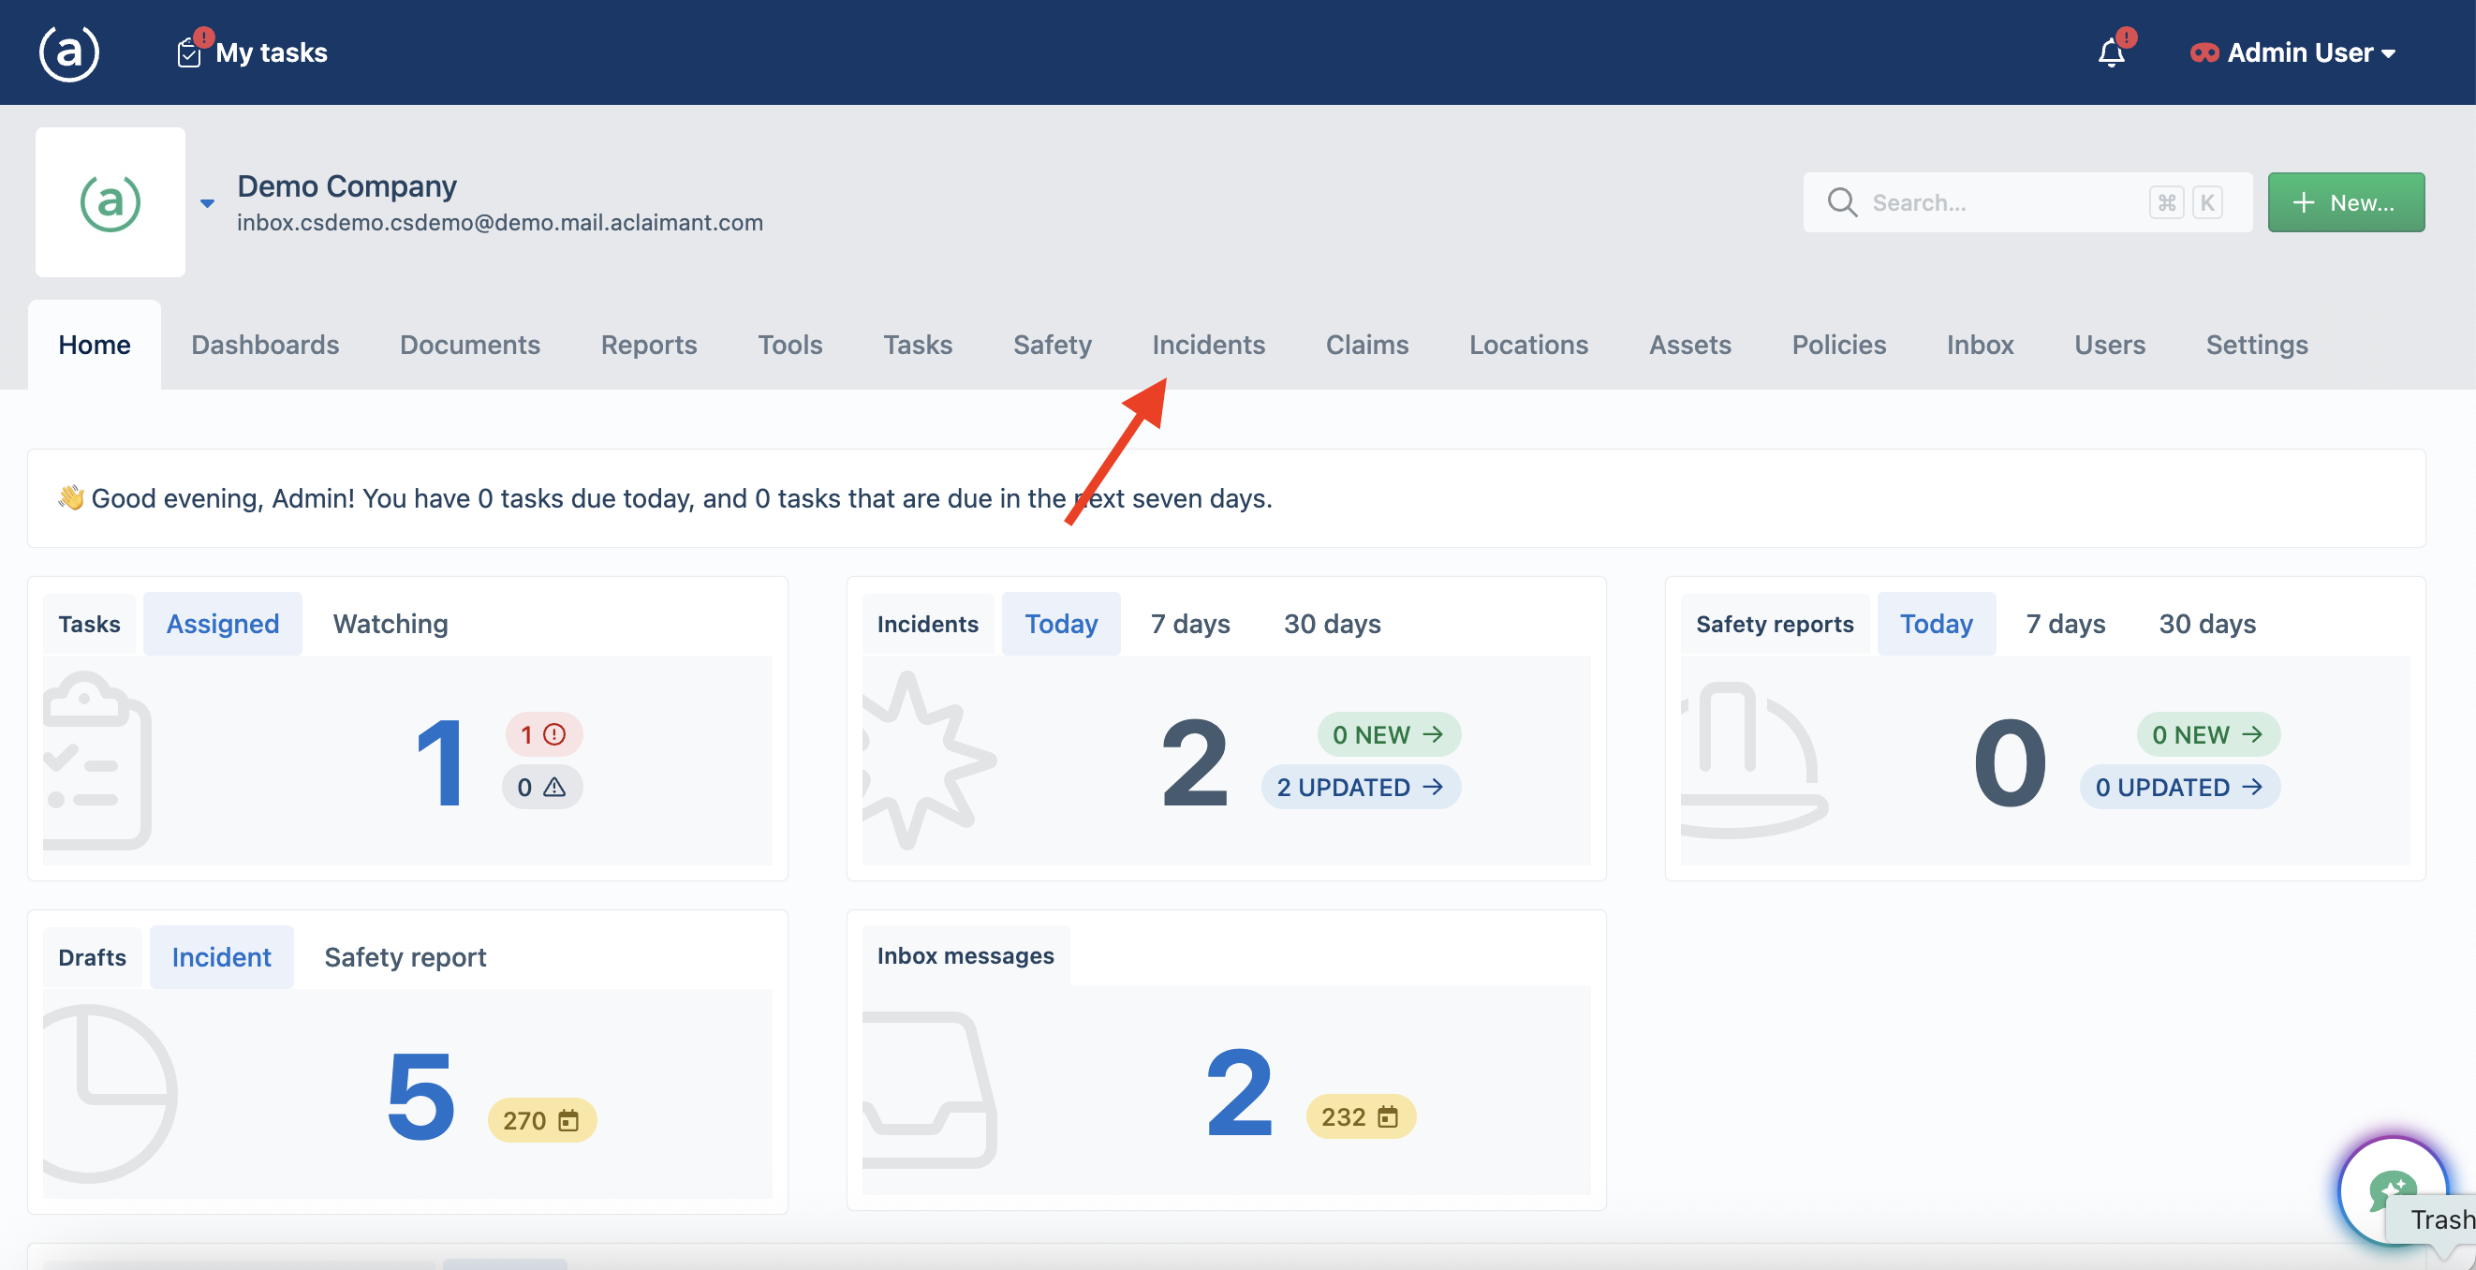
Task: Open the 2 UPDATED incidents link
Action: (x=1360, y=787)
